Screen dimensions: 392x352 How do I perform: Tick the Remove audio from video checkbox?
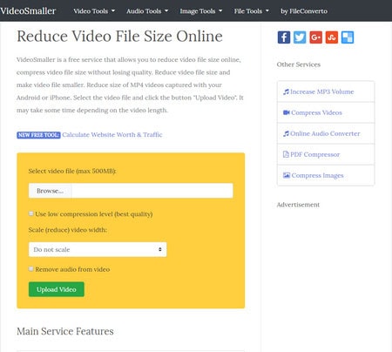(31, 269)
